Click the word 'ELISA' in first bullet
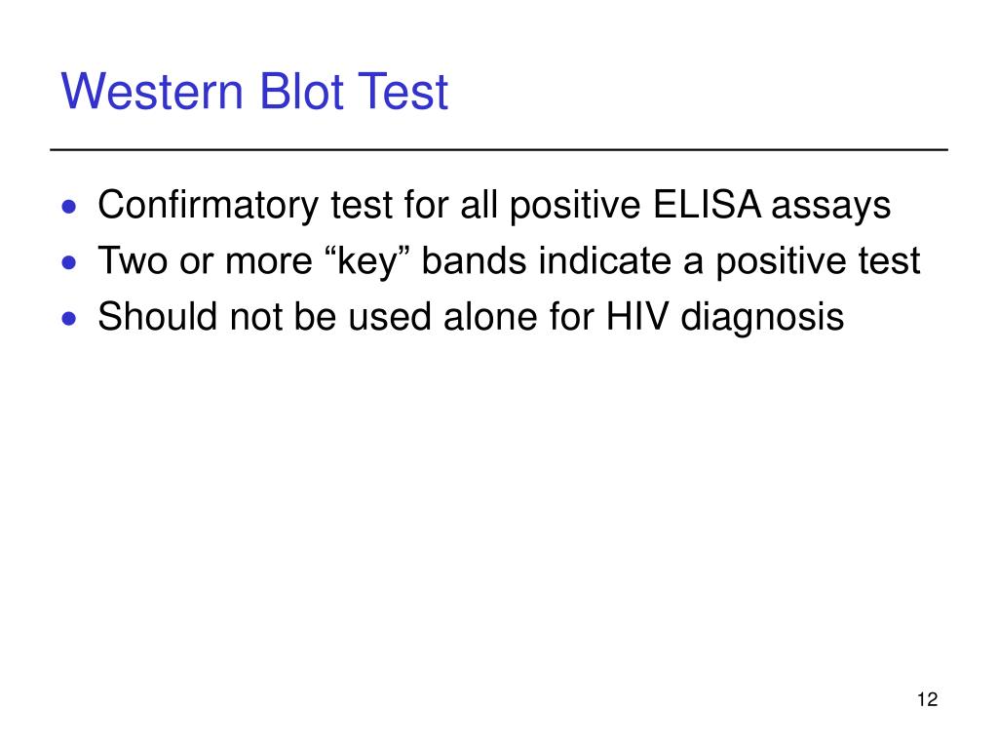Screen dimensions: 998x749 (x=707, y=205)
